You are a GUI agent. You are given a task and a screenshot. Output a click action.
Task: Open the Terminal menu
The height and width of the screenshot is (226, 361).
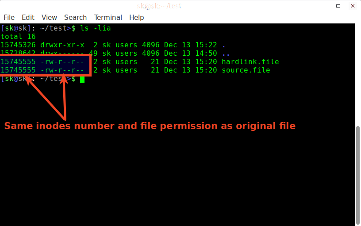click(x=108, y=18)
